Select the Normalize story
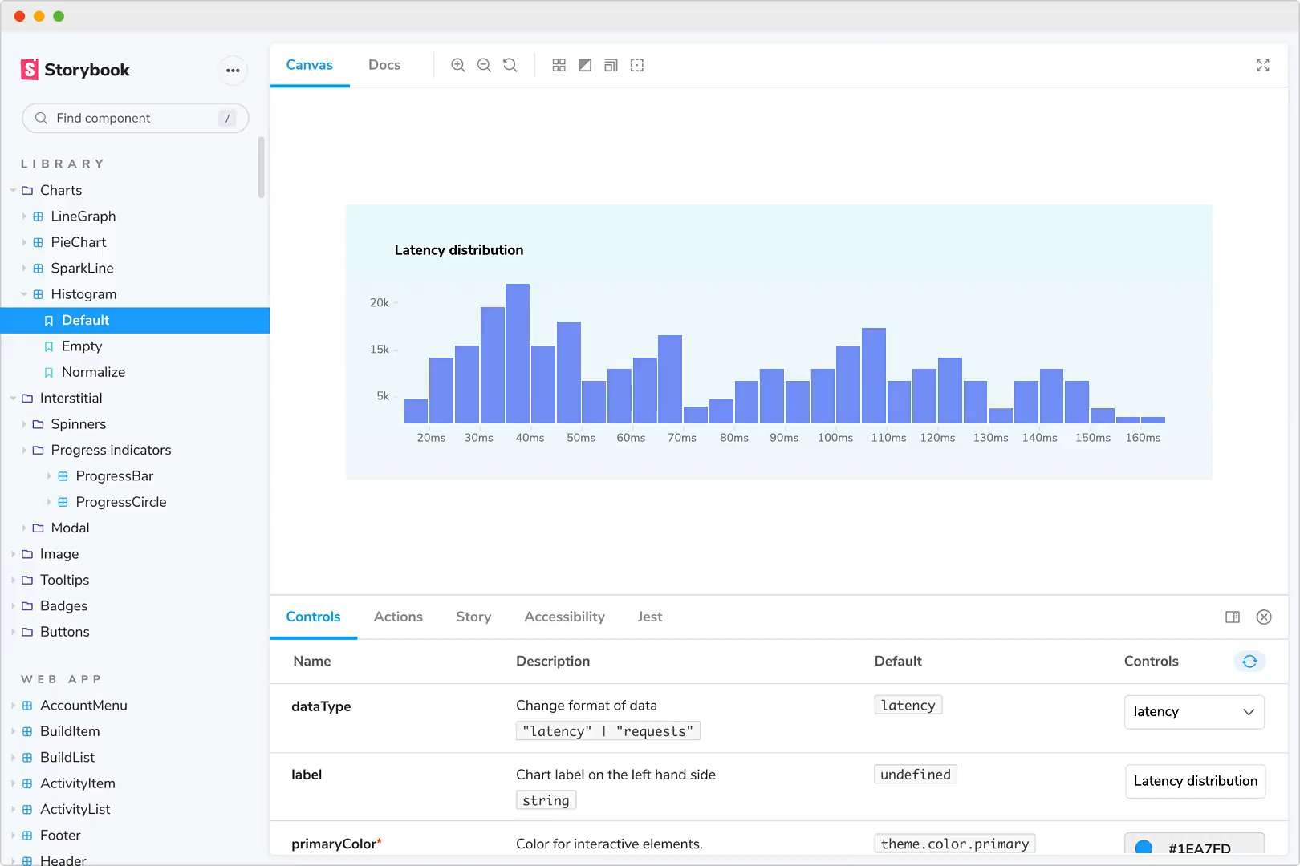The height and width of the screenshot is (866, 1300). click(x=93, y=372)
